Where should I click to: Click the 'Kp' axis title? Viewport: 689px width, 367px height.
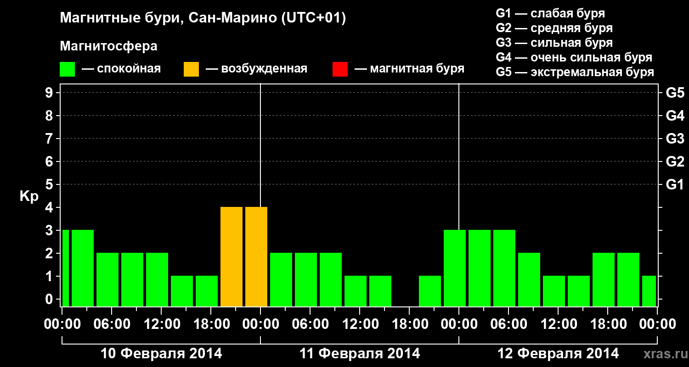tap(29, 196)
